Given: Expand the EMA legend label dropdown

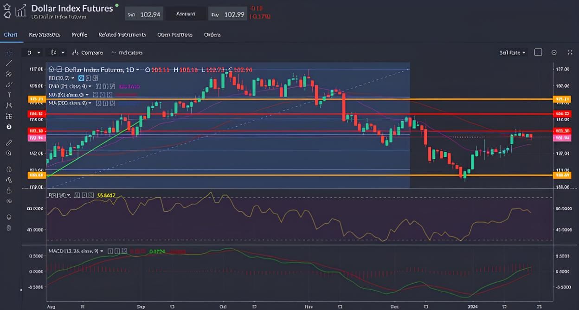Looking at the screenshot, I should point(90,86).
